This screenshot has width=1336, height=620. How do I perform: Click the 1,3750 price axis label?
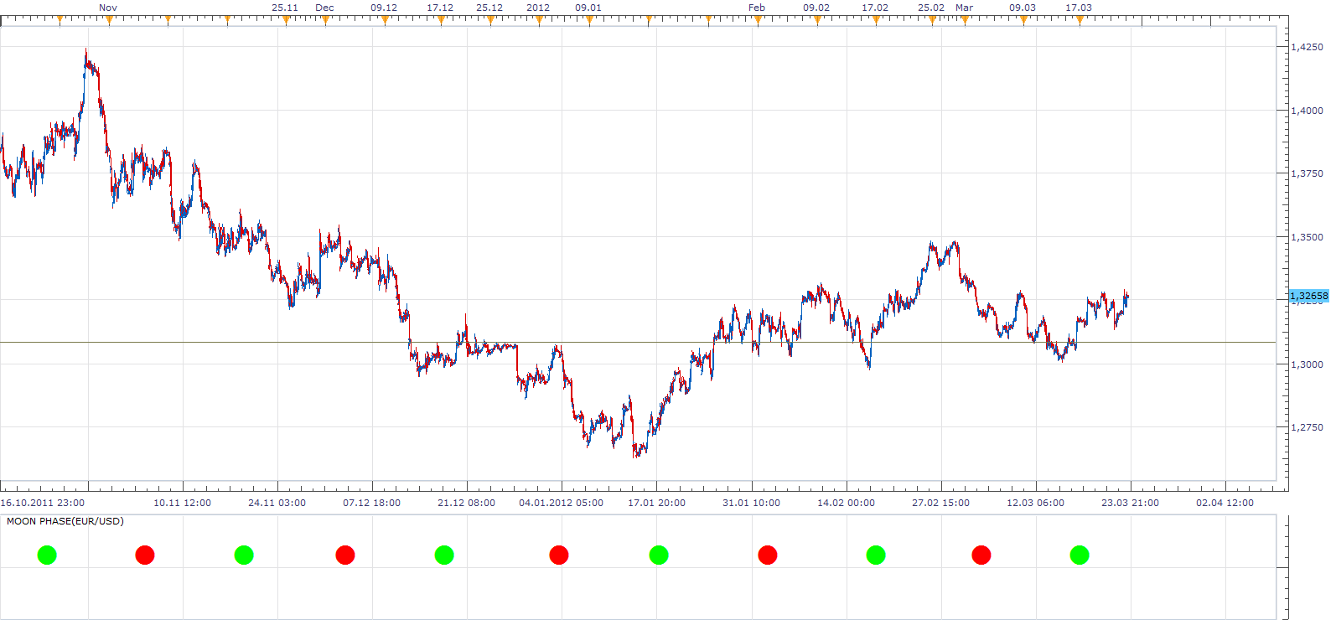1308,173
